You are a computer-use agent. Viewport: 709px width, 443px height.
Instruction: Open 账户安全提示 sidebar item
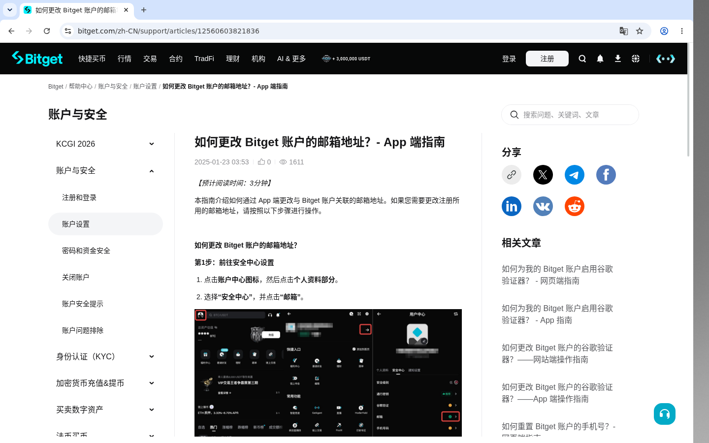pyautogui.click(x=105, y=304)
